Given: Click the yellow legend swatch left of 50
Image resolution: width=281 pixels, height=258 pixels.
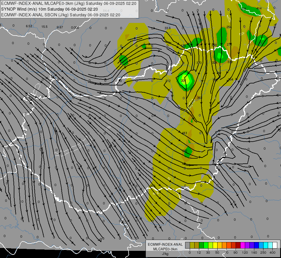Looking at the screenshot, I should click(x=215, y=245).
